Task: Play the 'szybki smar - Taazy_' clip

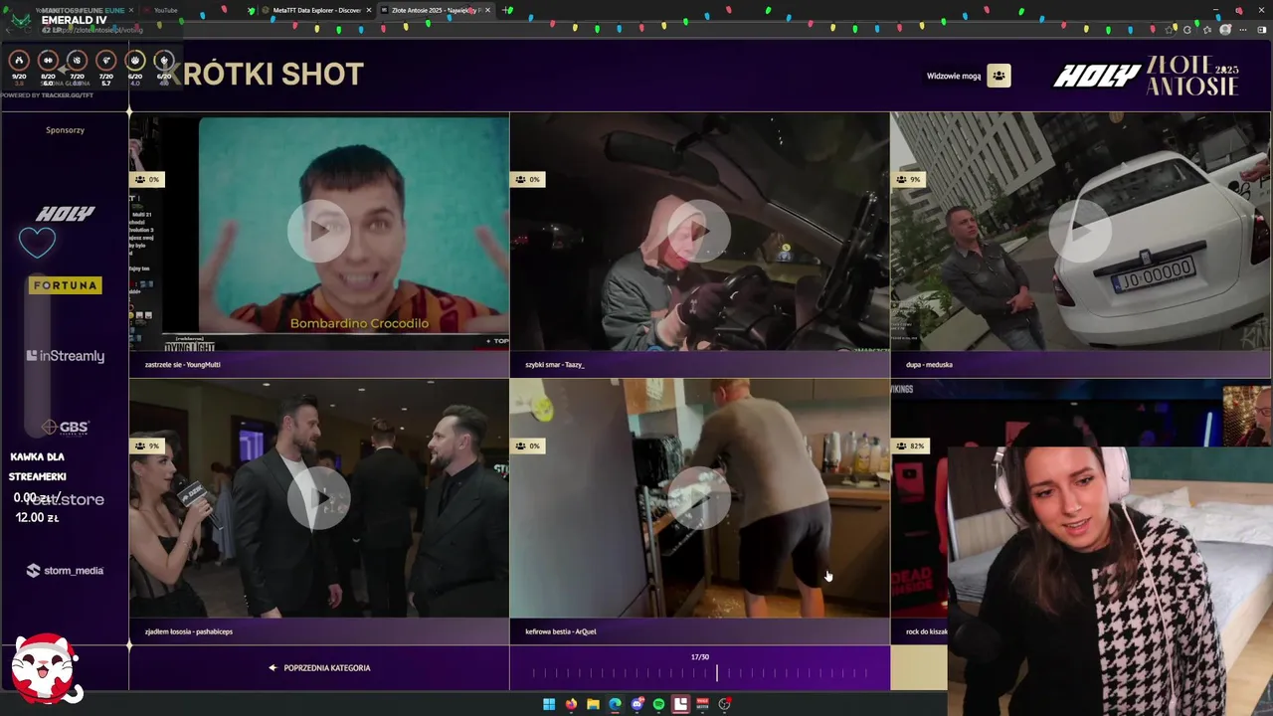Action: coord(699,232)
